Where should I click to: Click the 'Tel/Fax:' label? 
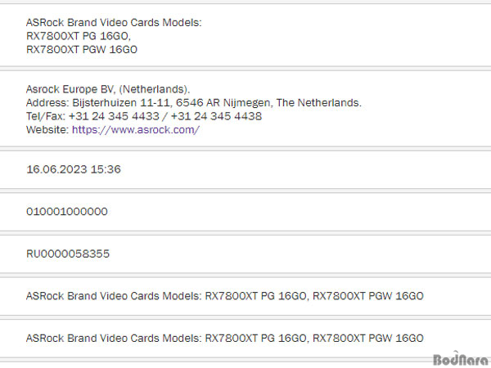coord(46,116)
